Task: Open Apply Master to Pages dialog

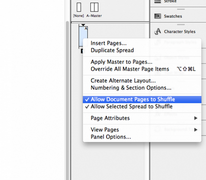Action: tap(142, 62)
